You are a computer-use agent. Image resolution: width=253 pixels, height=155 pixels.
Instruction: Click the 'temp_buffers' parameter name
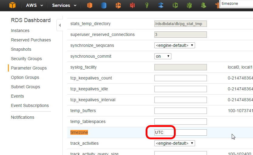(x=83, y=111)
